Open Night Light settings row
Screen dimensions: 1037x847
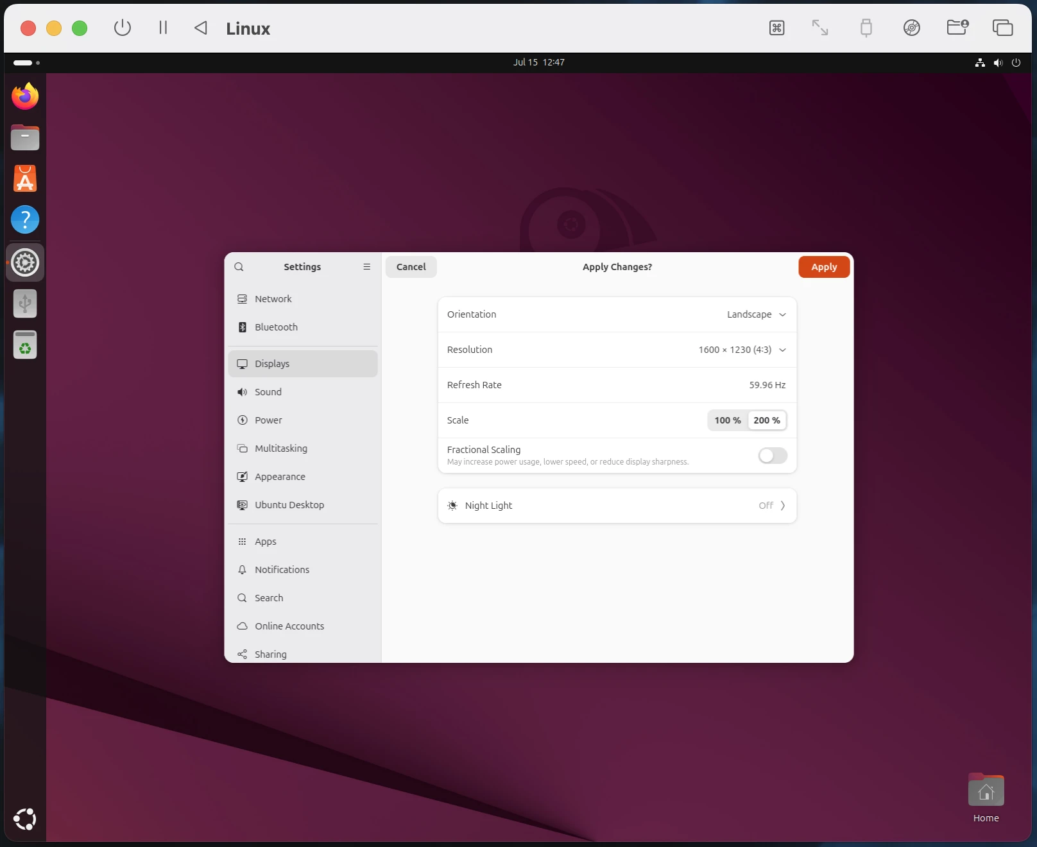(617, 506)
